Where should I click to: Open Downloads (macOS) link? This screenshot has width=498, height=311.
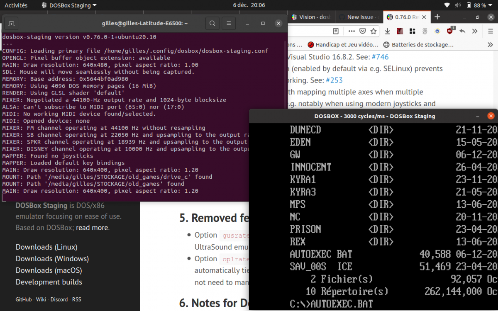coord(49,270)
